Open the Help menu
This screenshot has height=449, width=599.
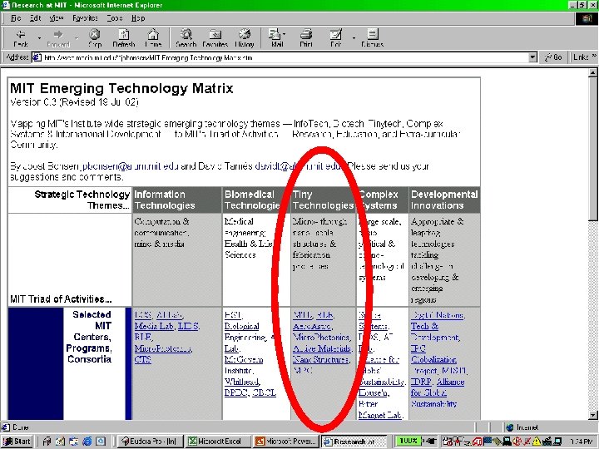[138, 18]
